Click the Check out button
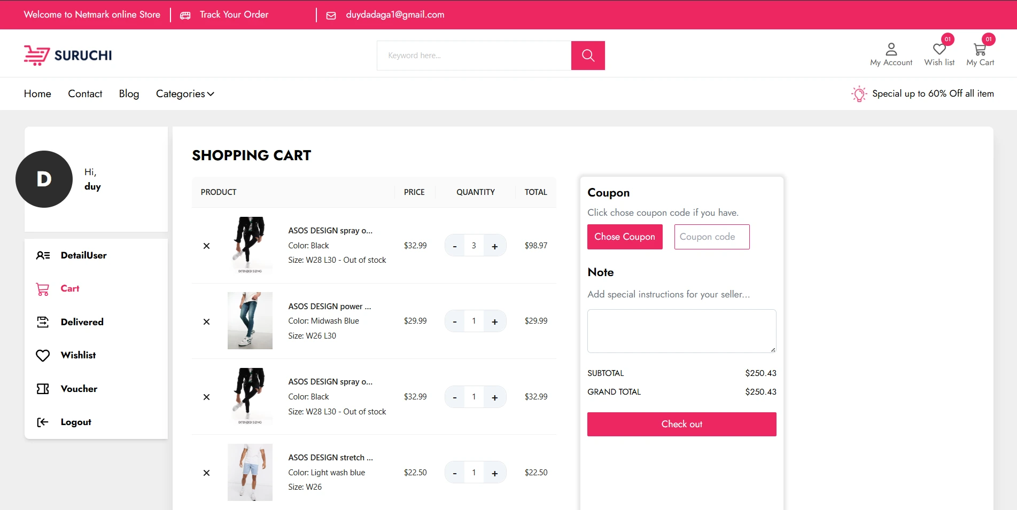The height and width of the screenshot is (510, 1017). click(x=681, y=424)
